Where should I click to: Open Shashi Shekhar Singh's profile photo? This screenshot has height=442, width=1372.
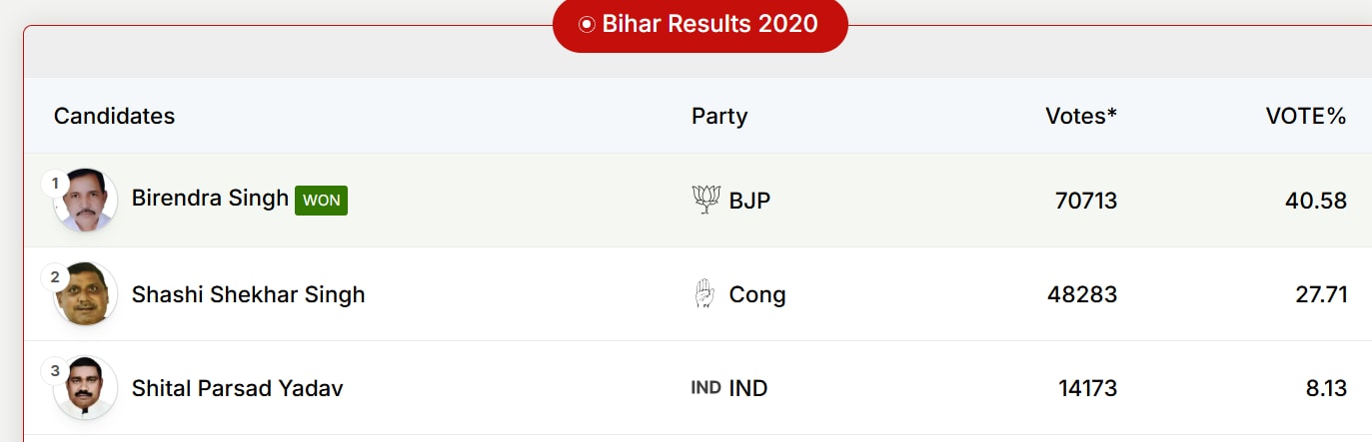pyautogui.click(x=87, y=294)
